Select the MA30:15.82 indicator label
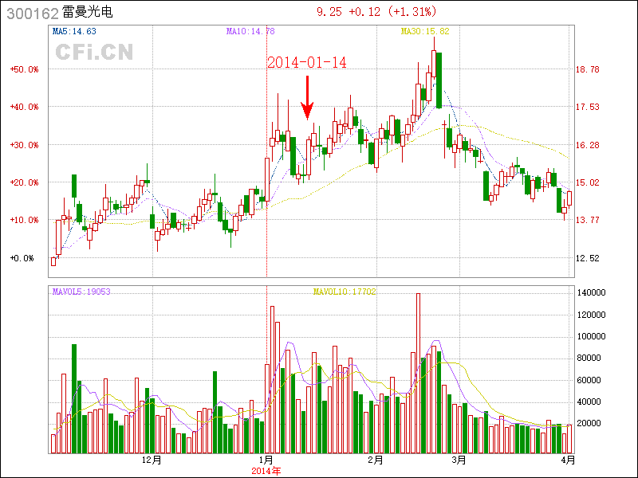The width and height of the screenshot is (638, 478). pyautogui.click(x=425, y=31)
